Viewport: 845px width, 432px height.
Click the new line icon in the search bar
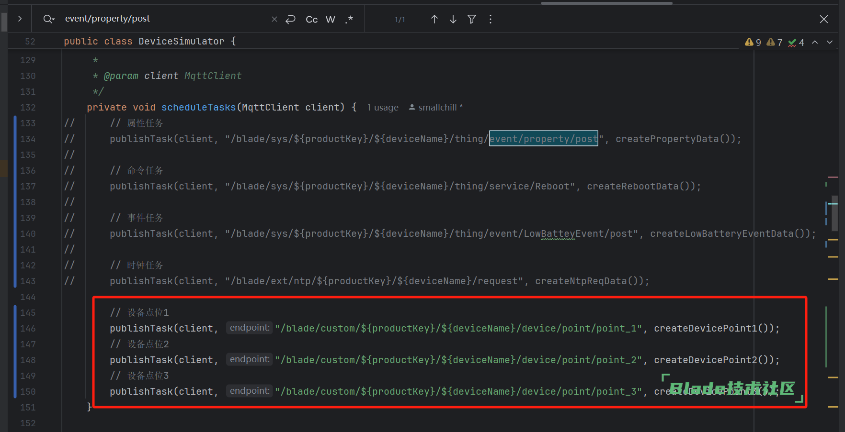(290, 19)
